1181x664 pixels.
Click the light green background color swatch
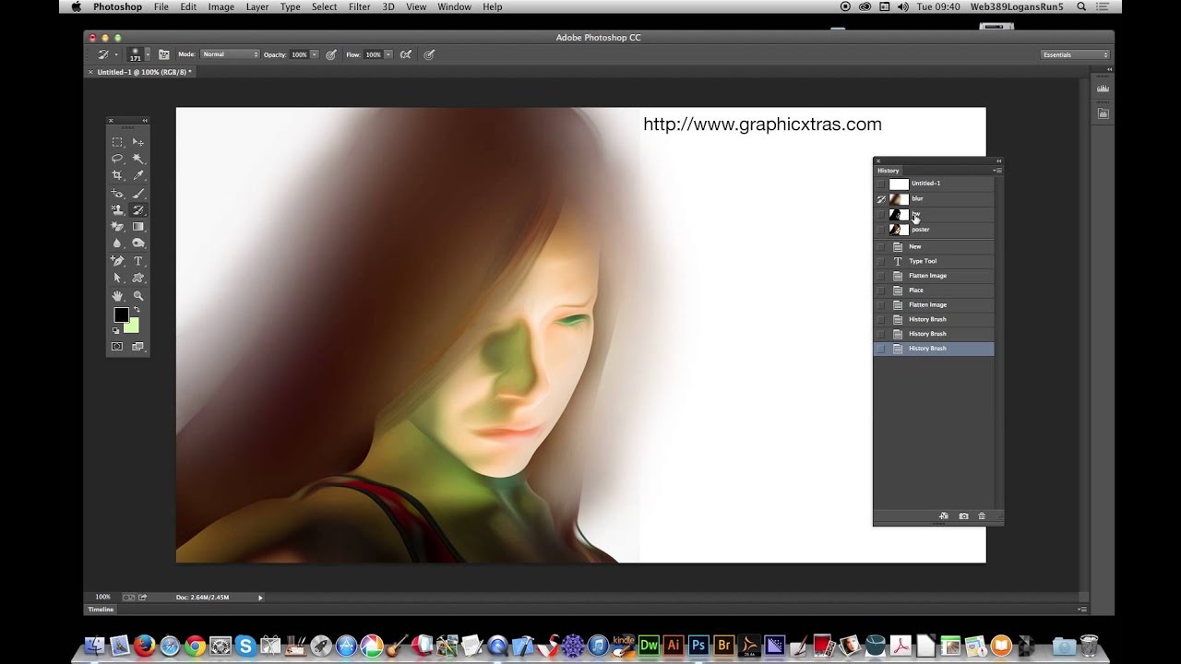134,326
